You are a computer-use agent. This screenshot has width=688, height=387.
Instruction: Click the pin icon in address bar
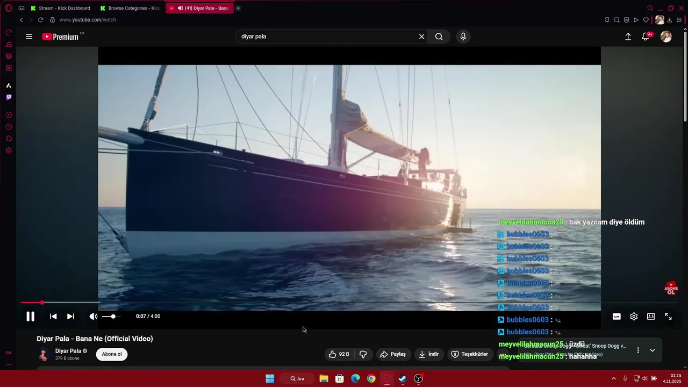(607, 20)
